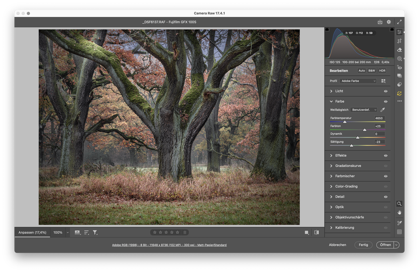Toggle full screen mode icon
Viewport: 419px width, 272px height.
pyautogui.click(x=399, y=22)
